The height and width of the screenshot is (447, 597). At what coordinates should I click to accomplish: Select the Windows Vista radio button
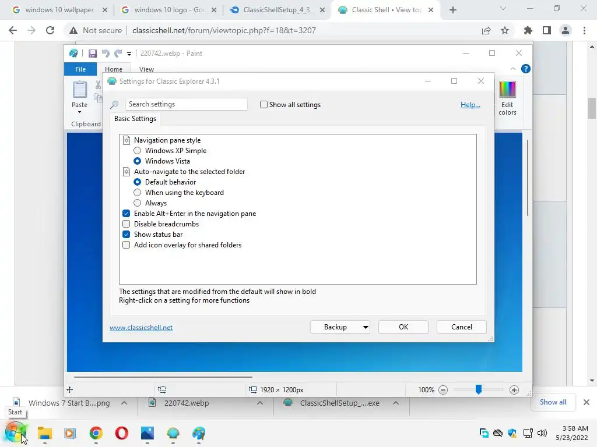click(137, 161)
